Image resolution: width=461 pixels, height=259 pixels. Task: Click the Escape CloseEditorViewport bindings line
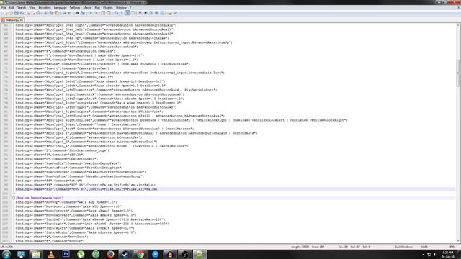coord(102,64)
